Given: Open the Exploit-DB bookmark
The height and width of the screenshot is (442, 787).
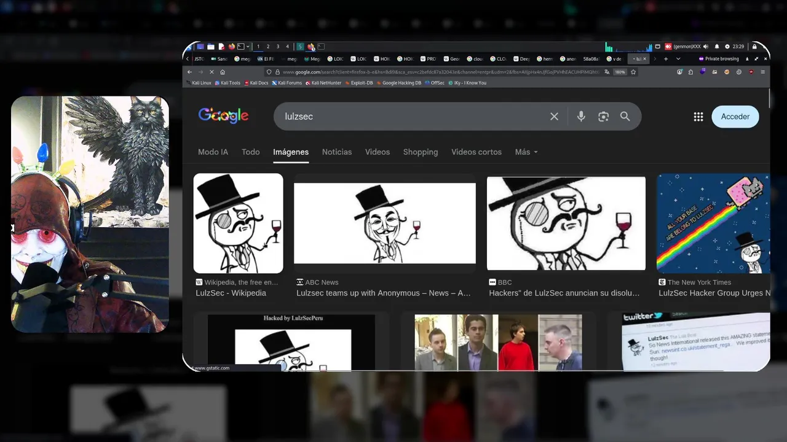Looking at the screenshot, I should (x=359, y=83).
